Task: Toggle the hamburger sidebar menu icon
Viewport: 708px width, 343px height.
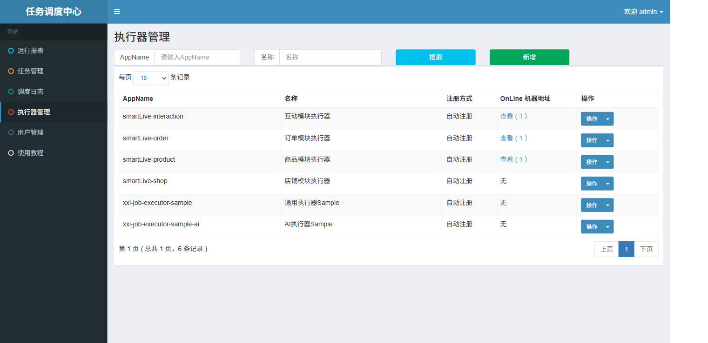Action: [117, 12]
